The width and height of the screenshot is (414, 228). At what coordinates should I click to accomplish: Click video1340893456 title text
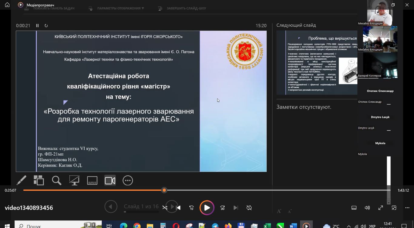click(29, 208)
